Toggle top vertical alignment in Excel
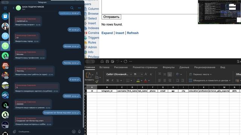The height and width of the screenshot is (135, 241). pos(160,74)
